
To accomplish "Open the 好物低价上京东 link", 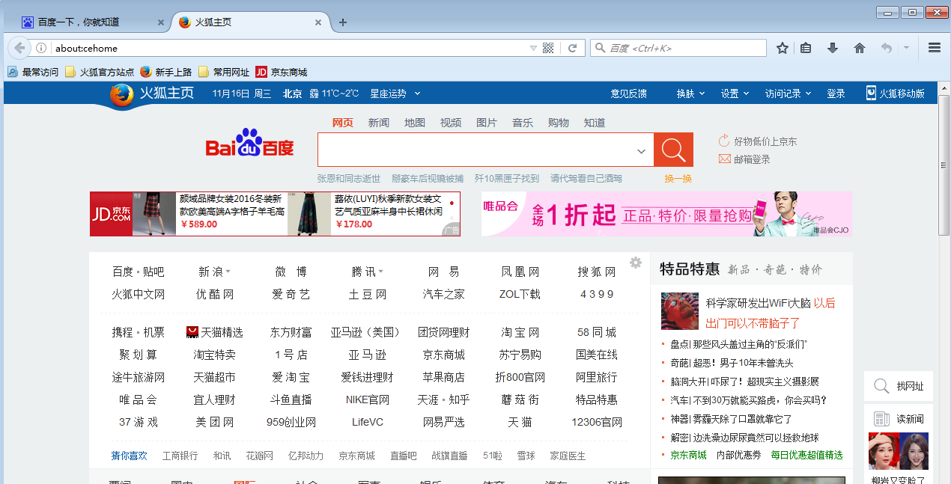I will pos(758,141).
